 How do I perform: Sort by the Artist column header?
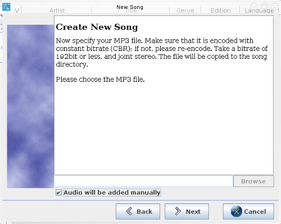[57, 11]
